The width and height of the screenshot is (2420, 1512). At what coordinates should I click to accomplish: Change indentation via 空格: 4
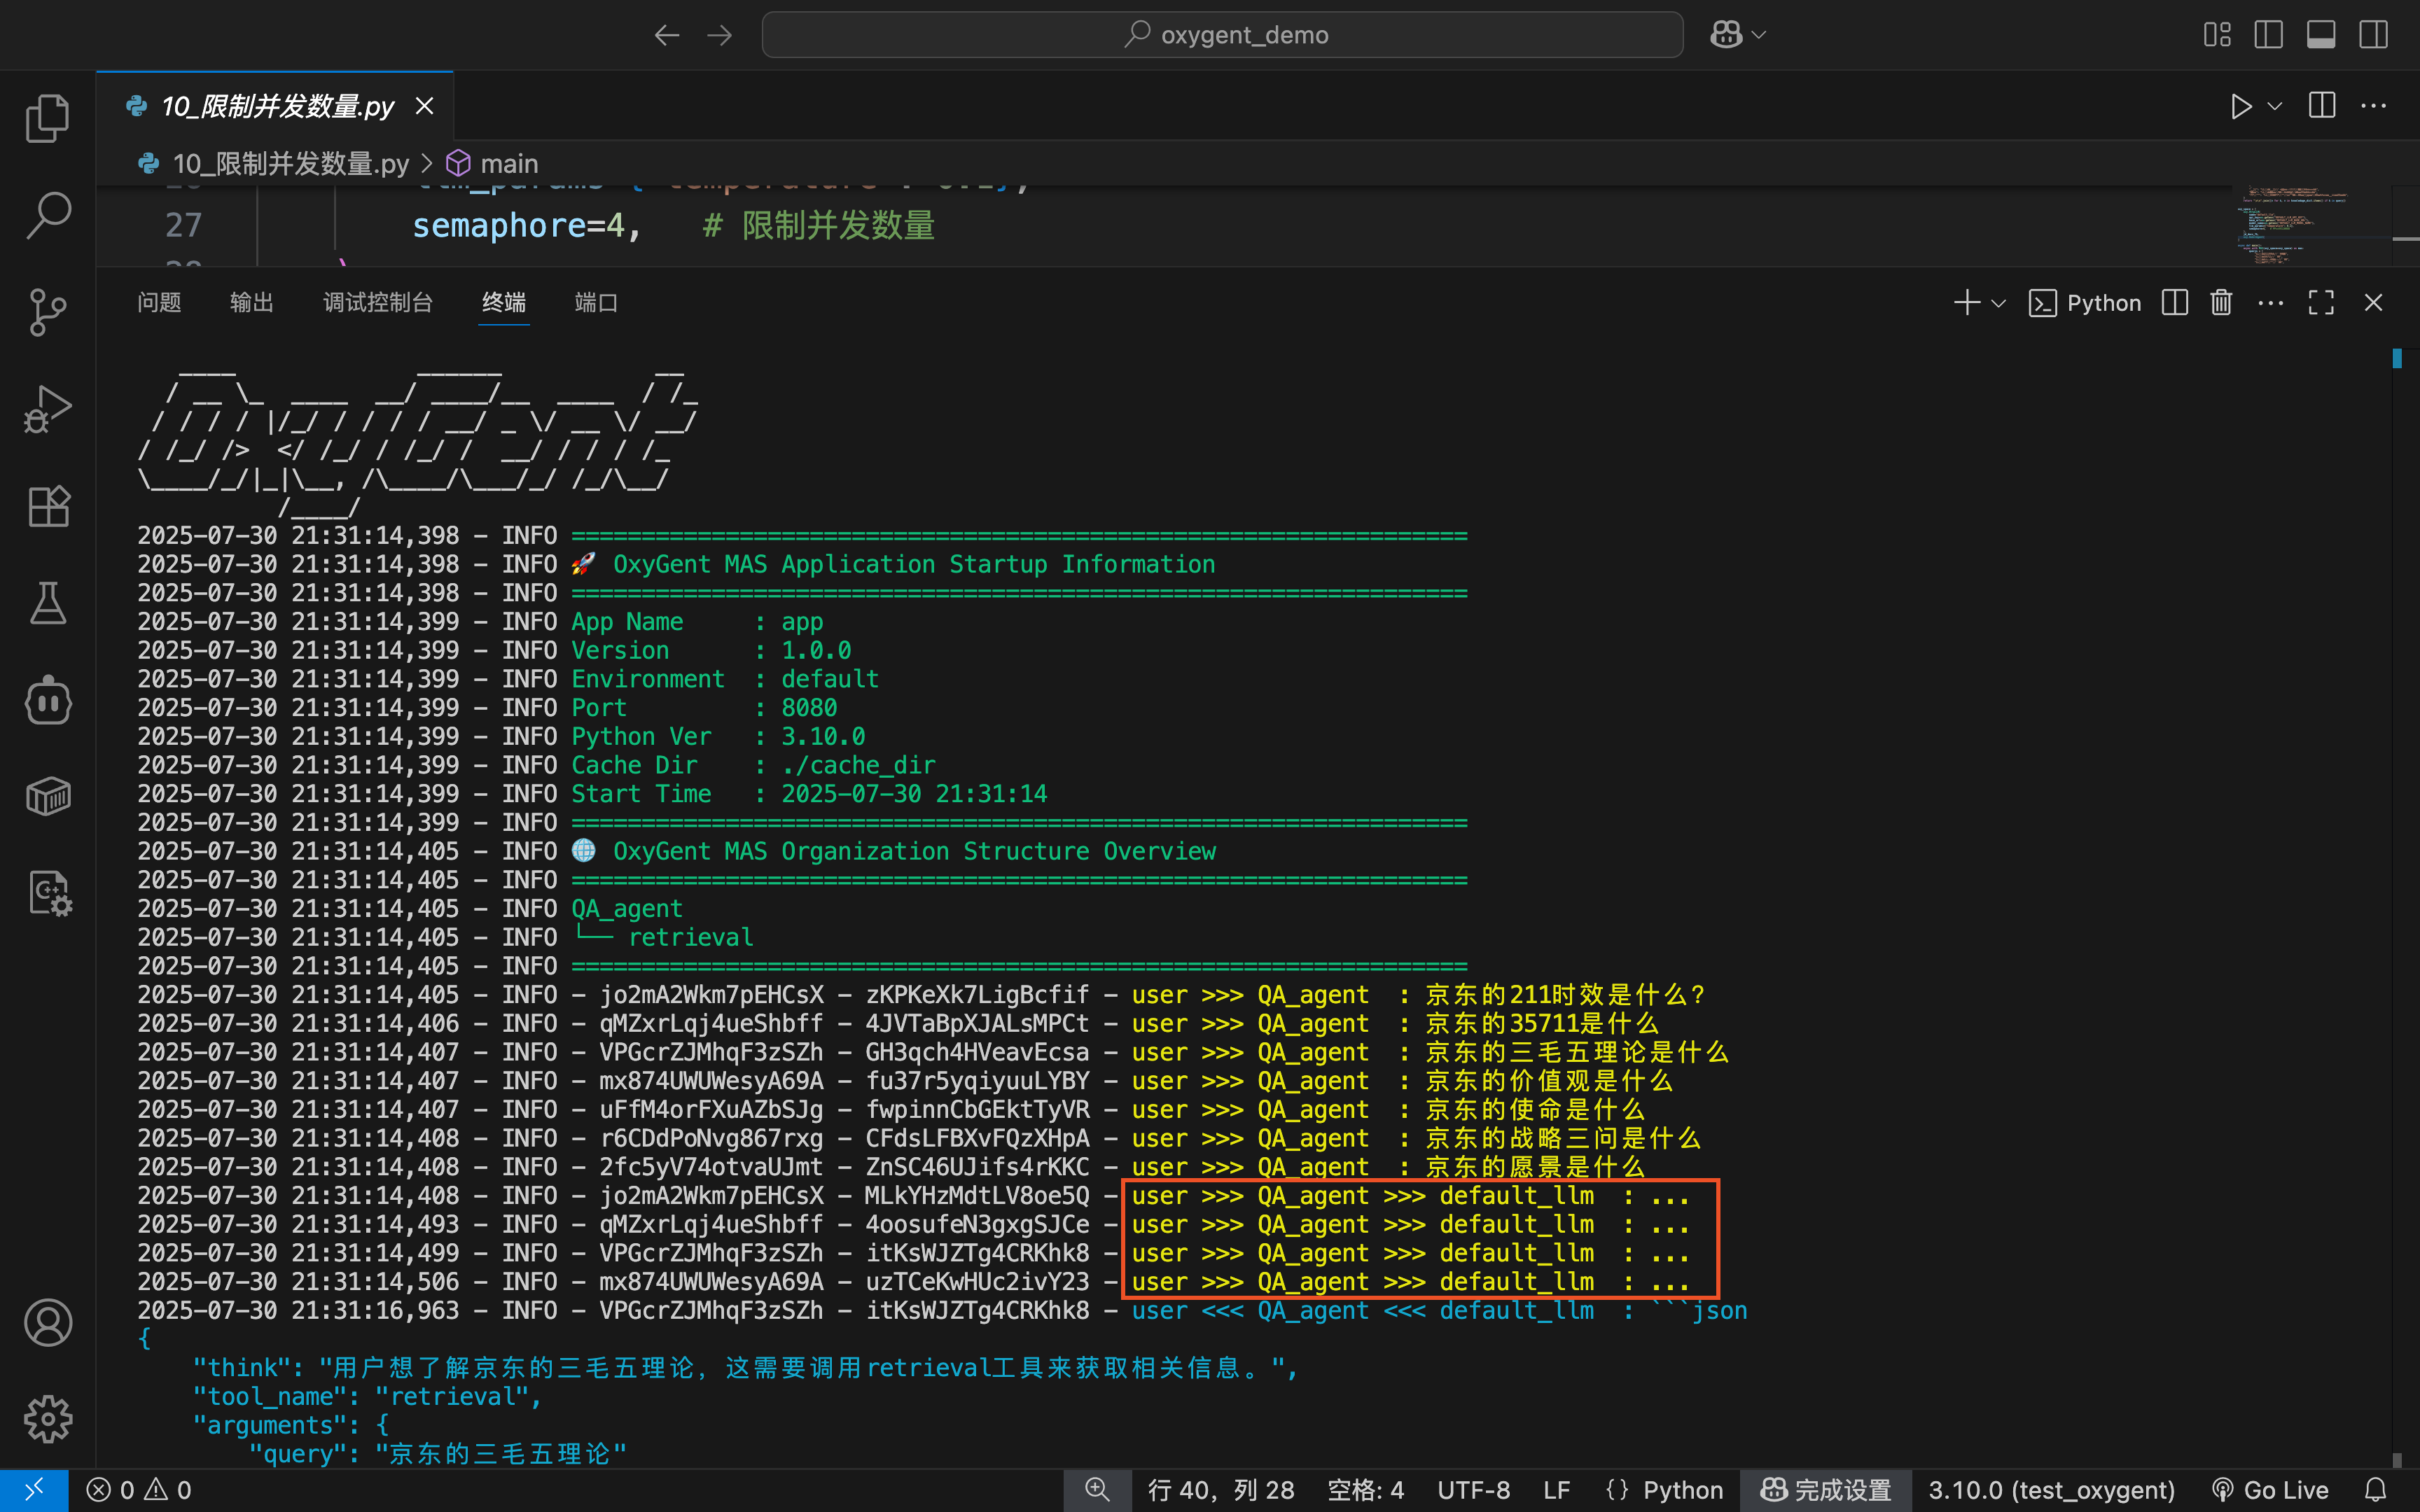pyautogui.click(x=1365, y=1490)
